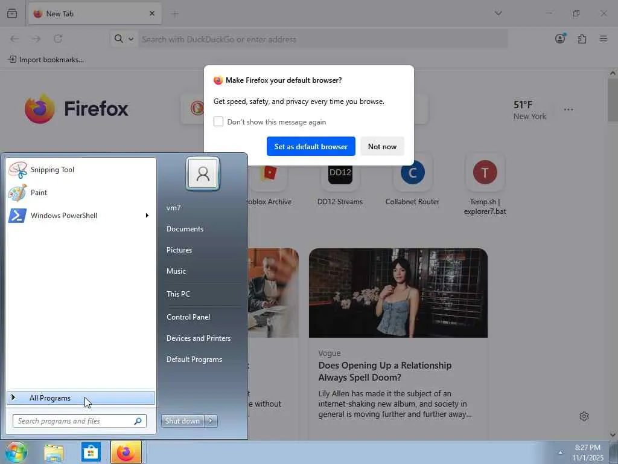Open Control Panel from Start menu
The width and height of the screenshot is (618, 464).
(188, 317)
